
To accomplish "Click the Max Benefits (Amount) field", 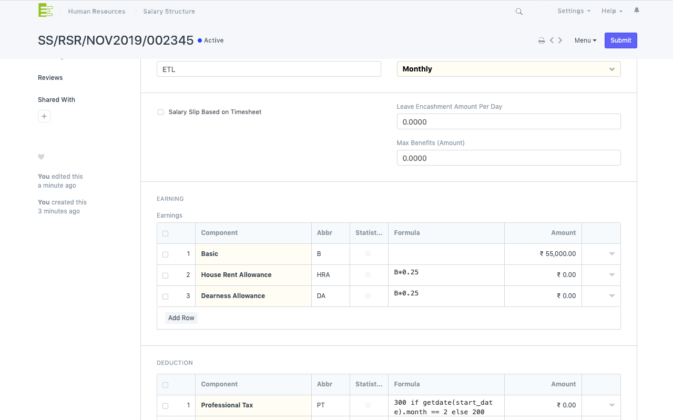I will click(508, 158).
